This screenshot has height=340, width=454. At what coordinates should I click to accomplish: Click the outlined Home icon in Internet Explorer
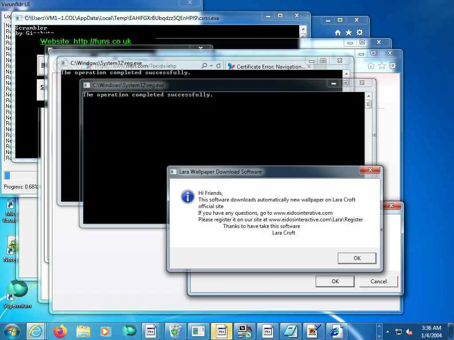click(x=371, y=66)
